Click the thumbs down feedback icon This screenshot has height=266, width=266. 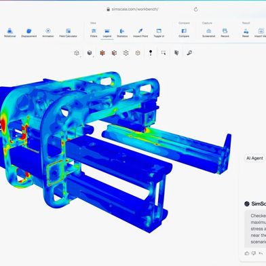[x=254, y=253]
